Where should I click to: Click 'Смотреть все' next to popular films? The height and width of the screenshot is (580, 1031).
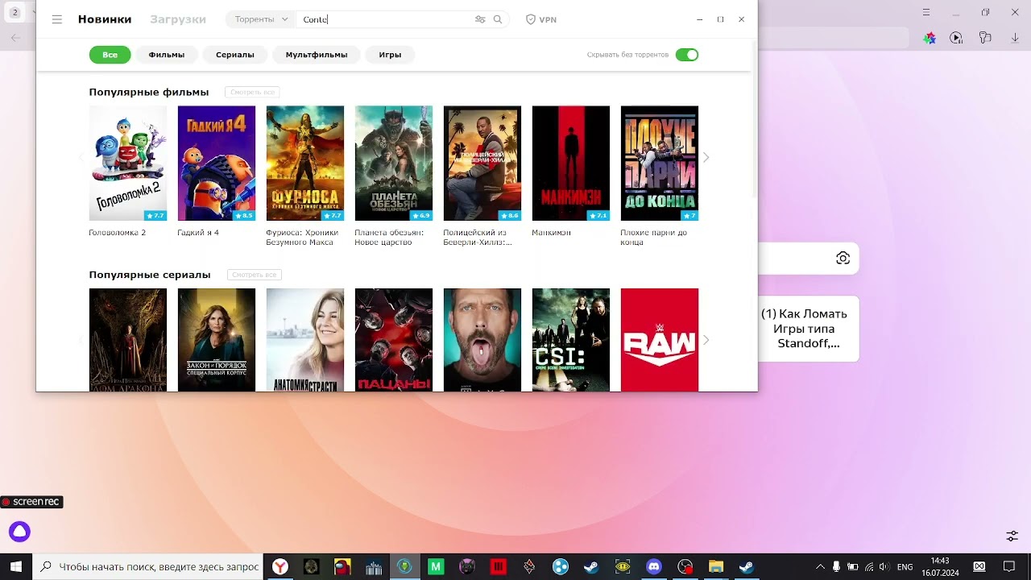[x=252, y=93]
